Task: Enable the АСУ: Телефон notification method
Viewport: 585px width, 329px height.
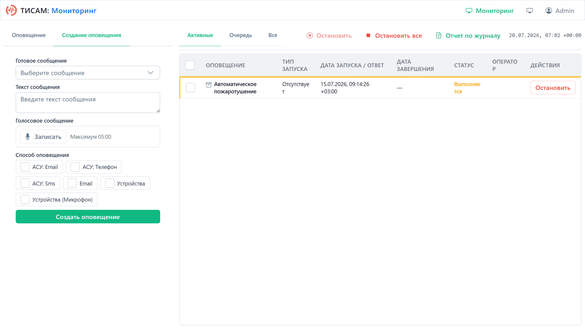Action: (x=75, y=167)
